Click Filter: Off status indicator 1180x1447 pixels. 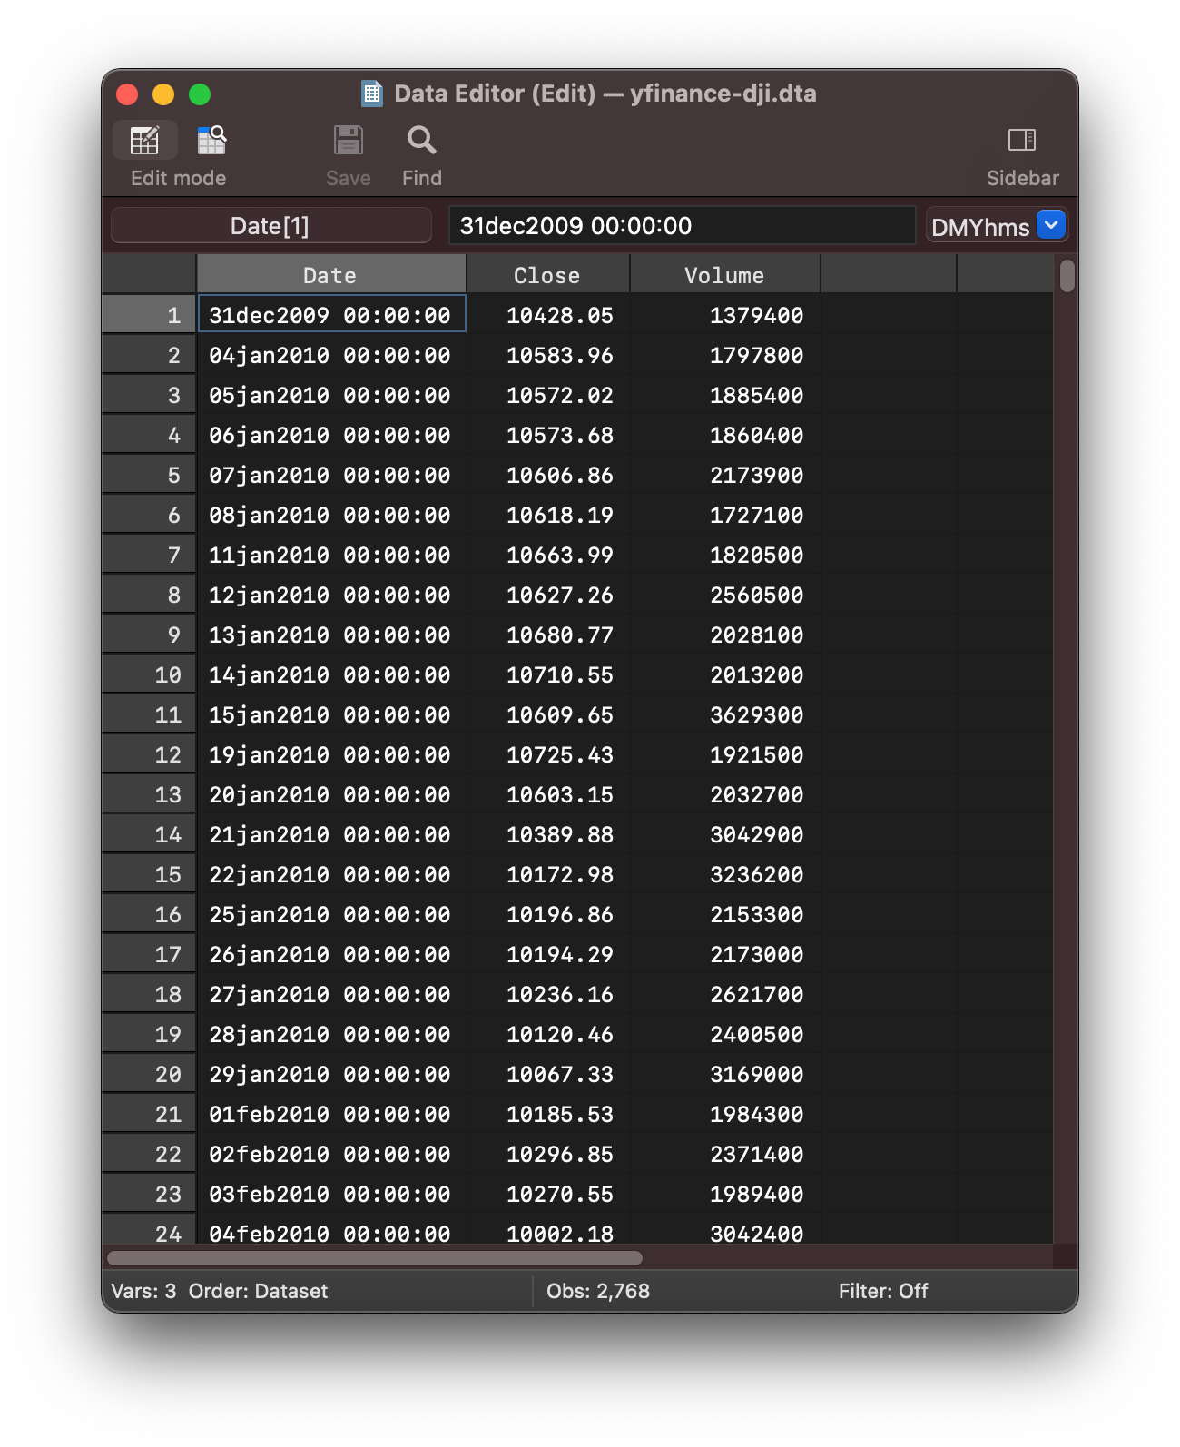pyautogui.click(x=883, y=1291)
